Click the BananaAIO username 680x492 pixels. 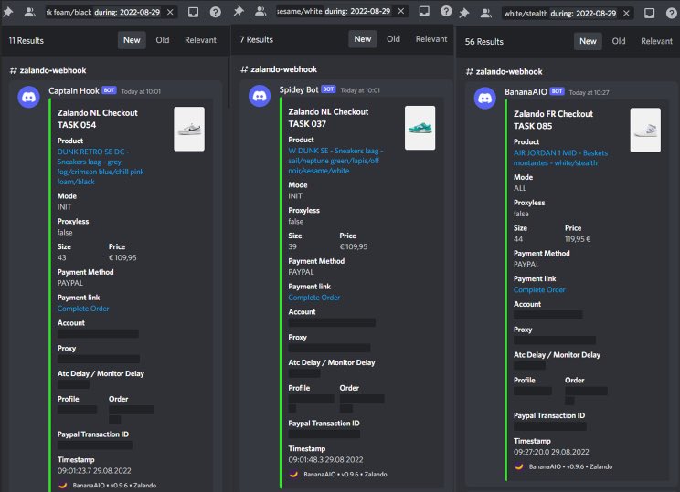526,92
